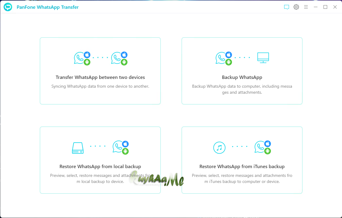This screenshot has height=218, width=342.
Task: Click "Backup WhatsApp data to computer" description
Action: tap(242, 89)
